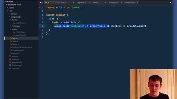Click the "user" key on line 4
The height and width of the screenshot is (99, 177).
[52, 19]
